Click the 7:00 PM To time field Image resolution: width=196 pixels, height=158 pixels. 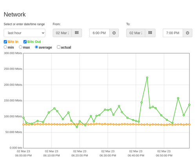(x=173, y=33)
